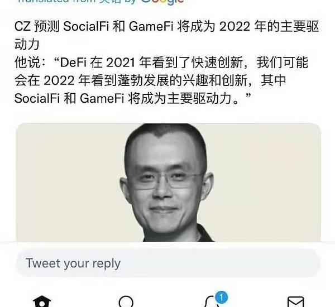
Task: Click the 2022 年的主要驱 headline text
Action: [x=269, y=26]
